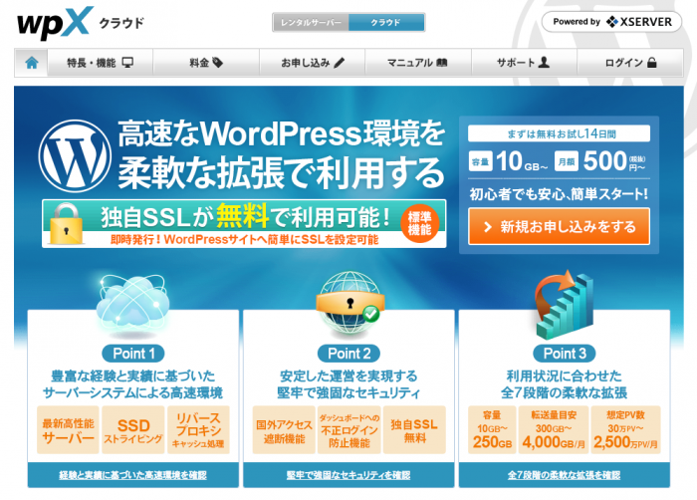Screen dimensions: 697x500
Task: Open the マニュアル menu item
Action: click(418, 63)
